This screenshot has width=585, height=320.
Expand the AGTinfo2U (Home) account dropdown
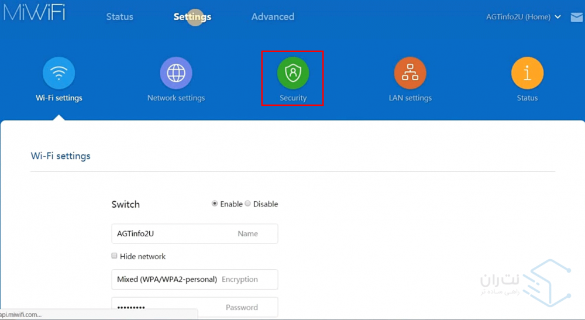pyautogui.click(x=523, y=17)
